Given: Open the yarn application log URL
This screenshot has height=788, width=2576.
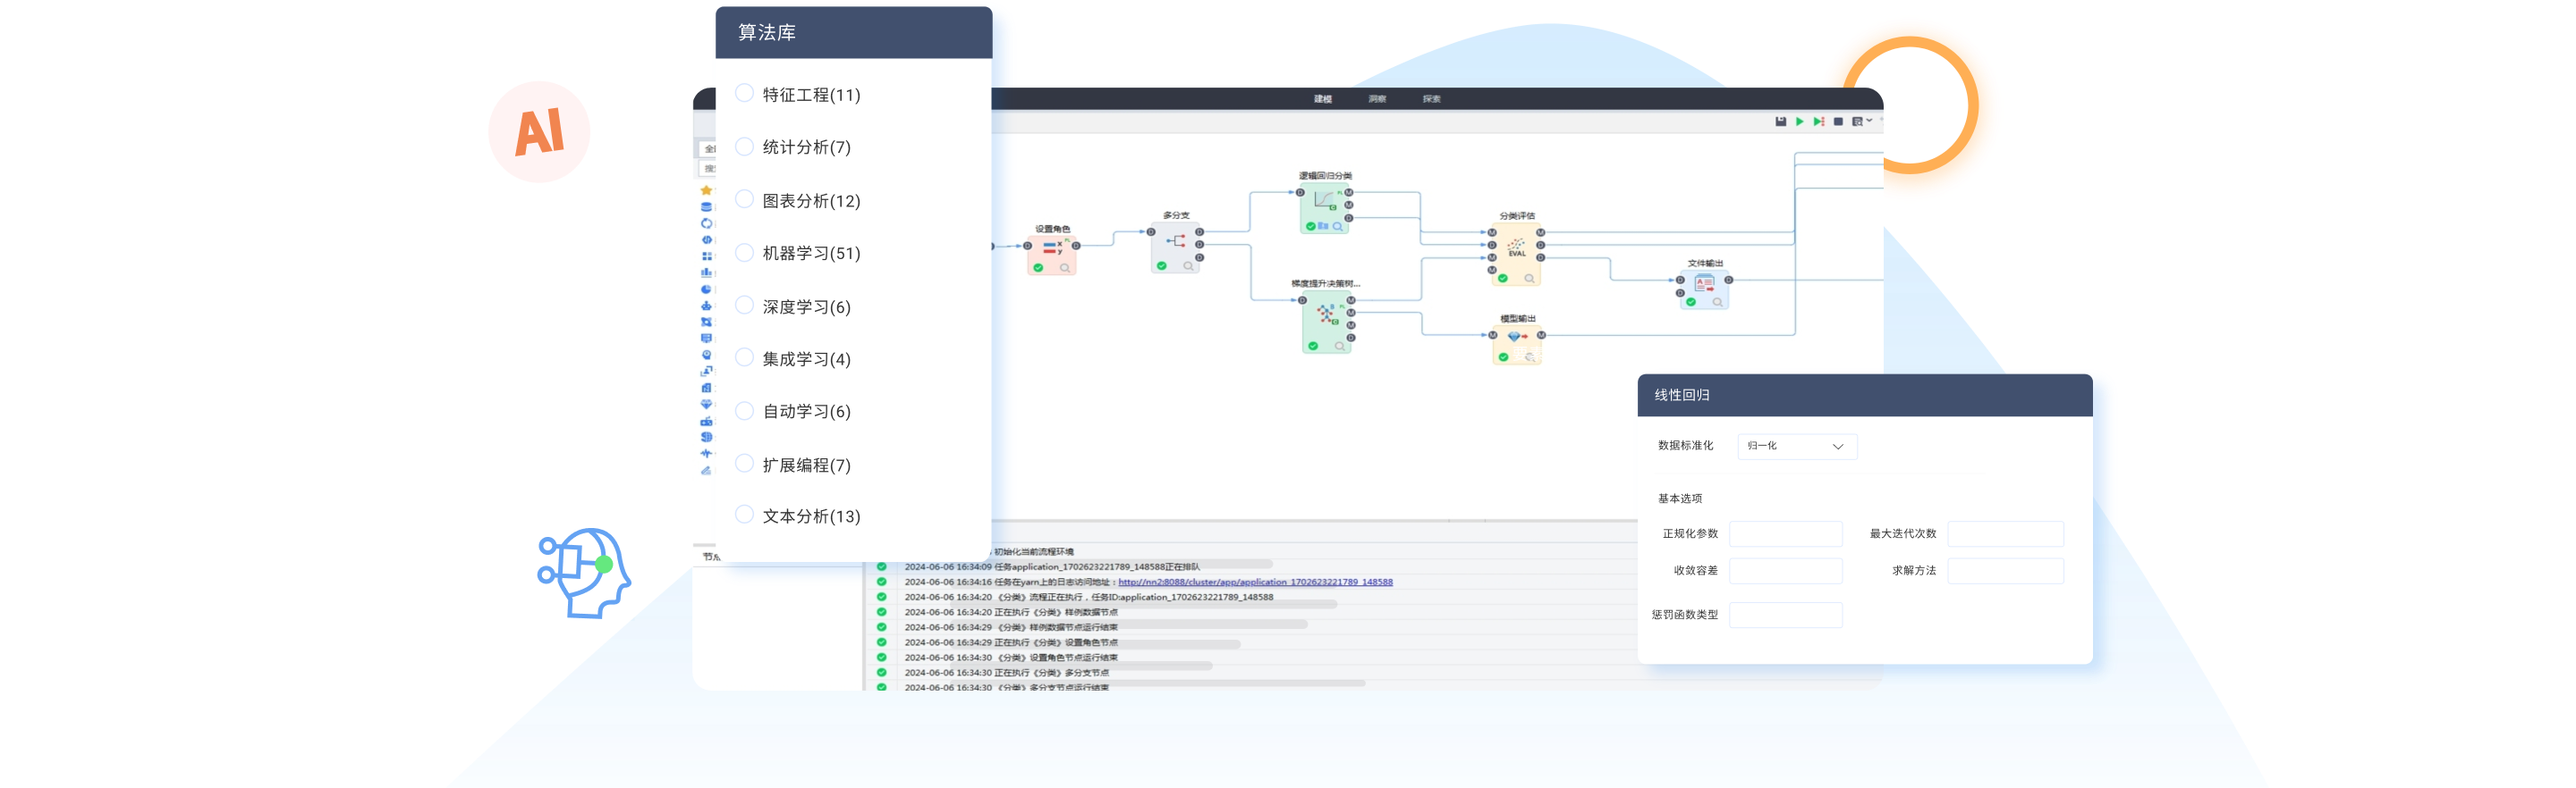Looking at the screenshot, I should click(1254, 582).
